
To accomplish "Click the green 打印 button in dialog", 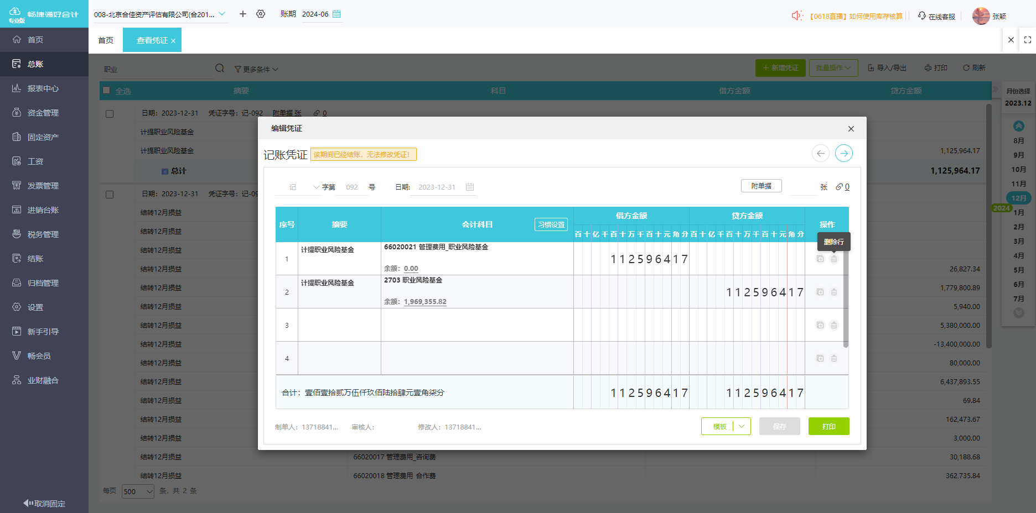I will point(828,426).
